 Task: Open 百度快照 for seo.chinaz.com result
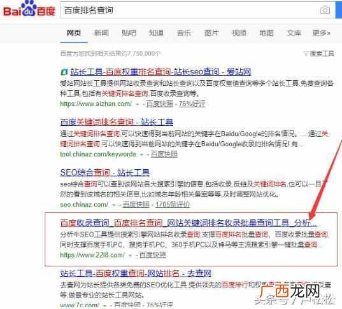pos(136,205)
